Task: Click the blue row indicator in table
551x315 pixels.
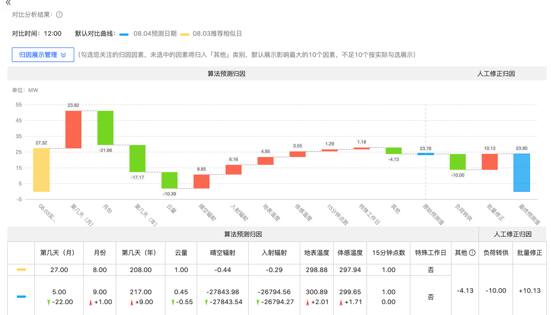Action: pyautogui.click(x=21, y=297)
